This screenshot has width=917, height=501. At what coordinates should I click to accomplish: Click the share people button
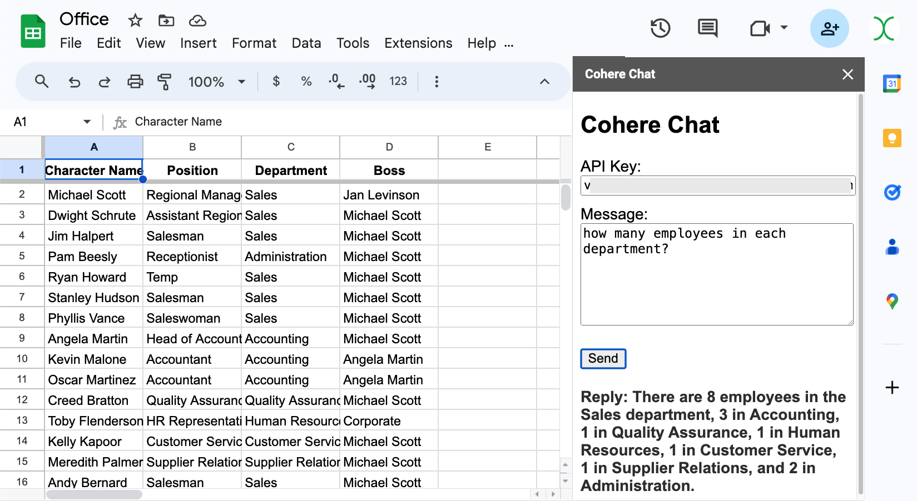(829, 28)
